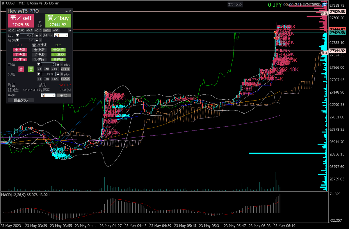349x229 pixels.
Task: Set TP幅 step to +10
Action: click(47, 69)
